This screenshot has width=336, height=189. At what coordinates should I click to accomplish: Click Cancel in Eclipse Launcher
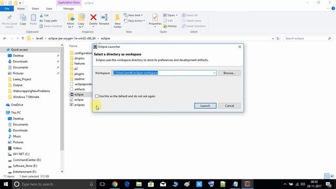229,106
